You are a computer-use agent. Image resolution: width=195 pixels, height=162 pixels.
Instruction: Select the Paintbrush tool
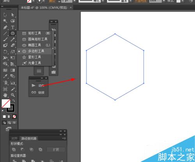click(x=5, y=39)
